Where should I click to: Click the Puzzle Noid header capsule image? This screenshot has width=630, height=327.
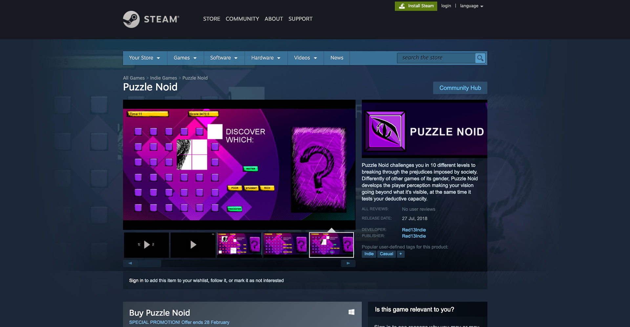[424, 129]
